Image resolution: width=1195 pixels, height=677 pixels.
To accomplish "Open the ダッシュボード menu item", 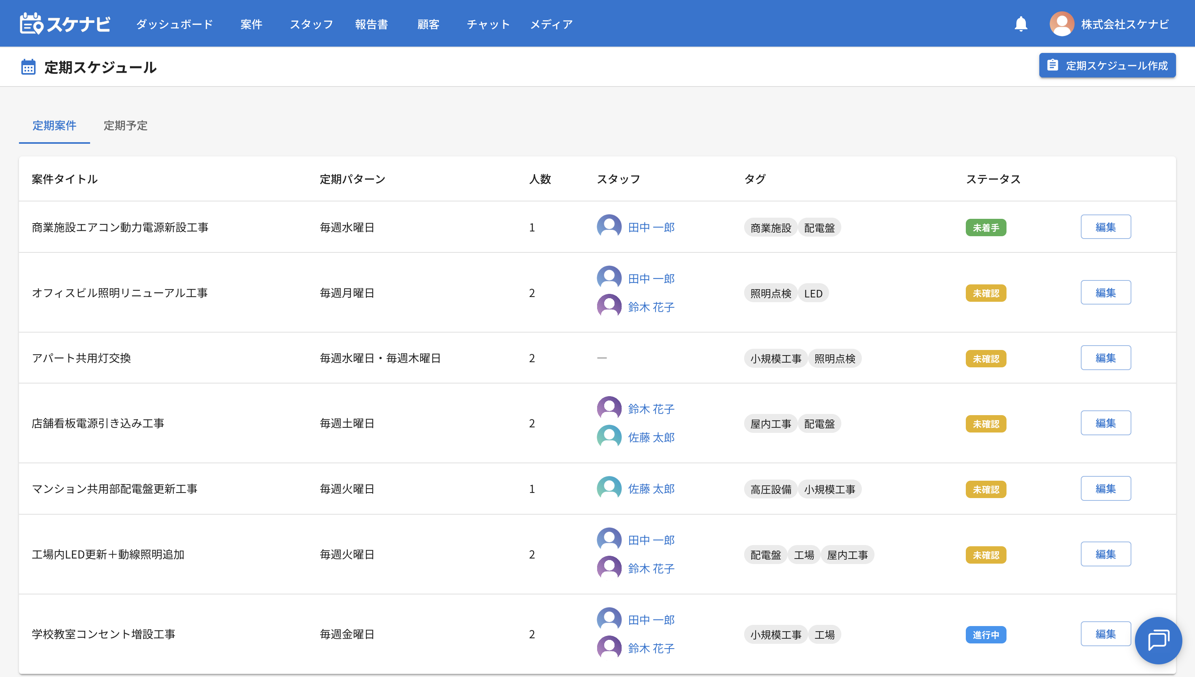I will [x=174, y=24].
